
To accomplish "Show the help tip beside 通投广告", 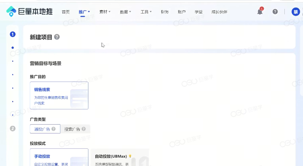I will click(x=53, y=129).
